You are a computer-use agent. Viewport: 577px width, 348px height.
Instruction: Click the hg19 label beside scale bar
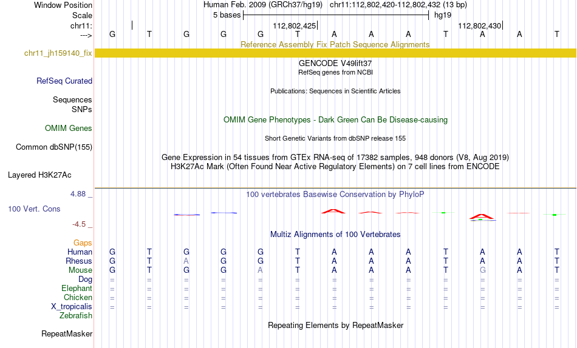point(443,15)
